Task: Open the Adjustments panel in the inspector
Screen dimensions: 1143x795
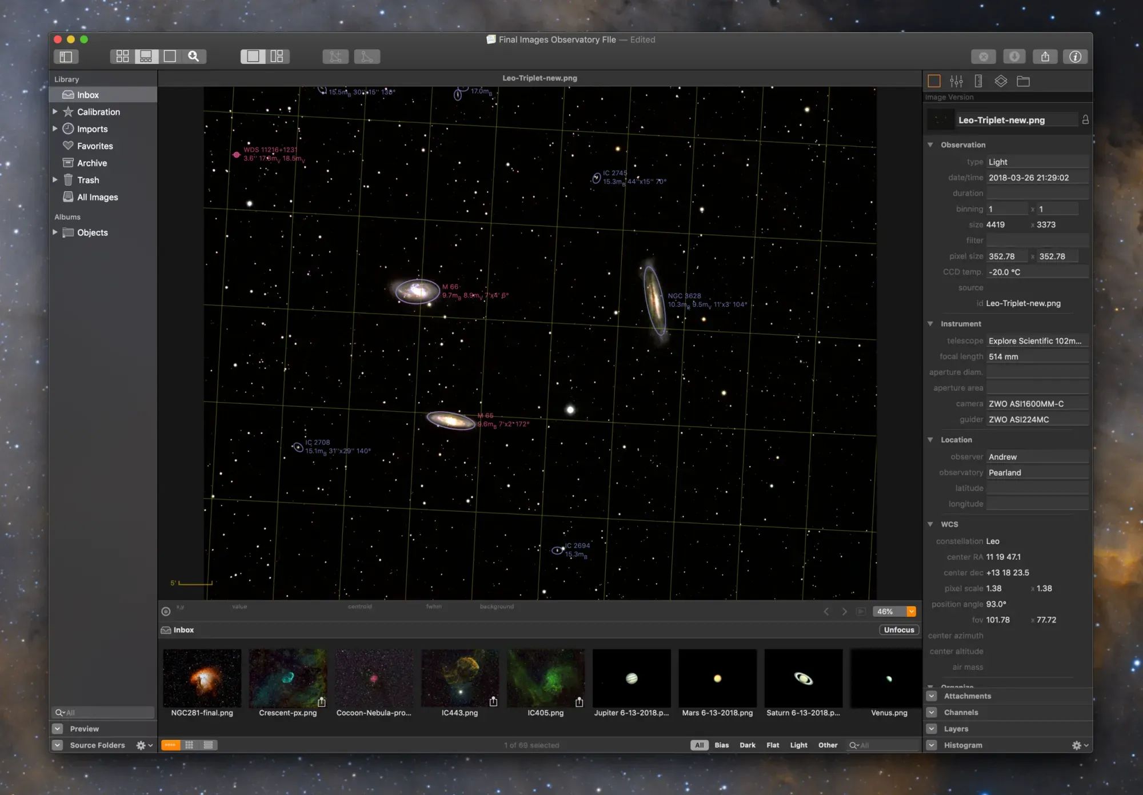Action: coord(956,81)
